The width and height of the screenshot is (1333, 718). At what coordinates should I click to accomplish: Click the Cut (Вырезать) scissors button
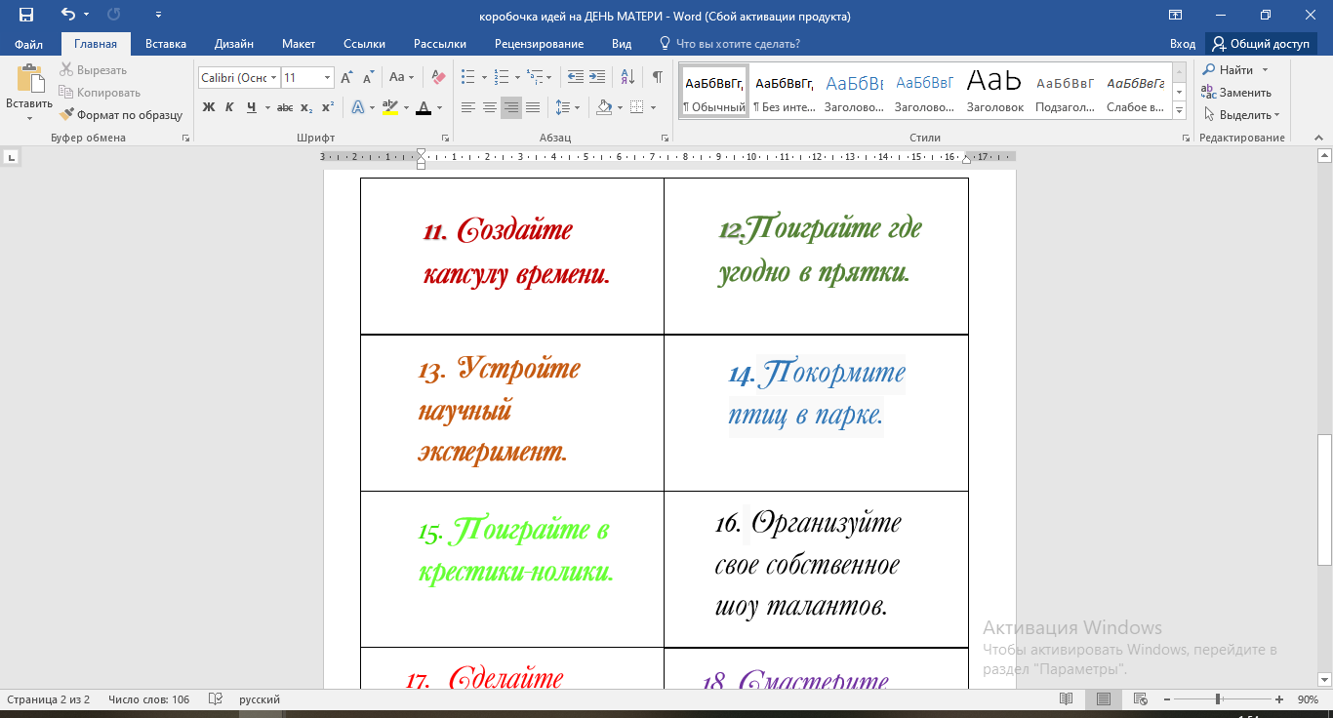pos(94,70)
